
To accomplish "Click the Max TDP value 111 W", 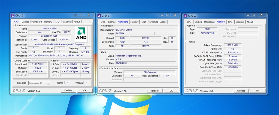I will point(66,32).
